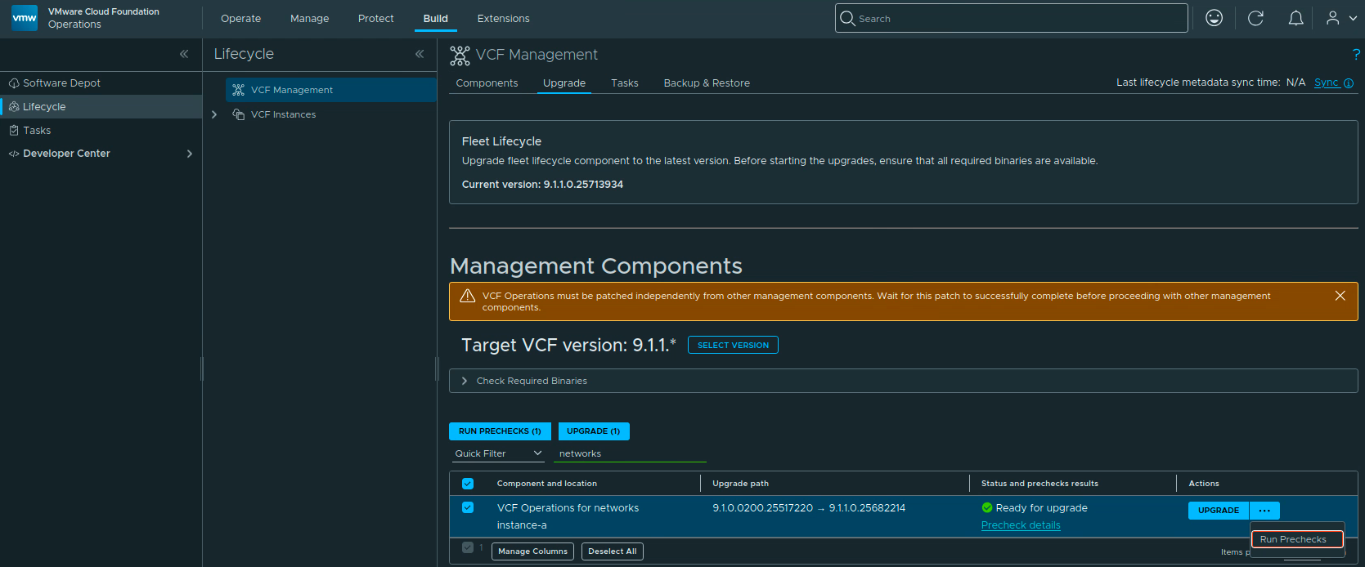Click the search magnifier icon
This screenshot has width=1365, height=567.
(x=847, y=18)
